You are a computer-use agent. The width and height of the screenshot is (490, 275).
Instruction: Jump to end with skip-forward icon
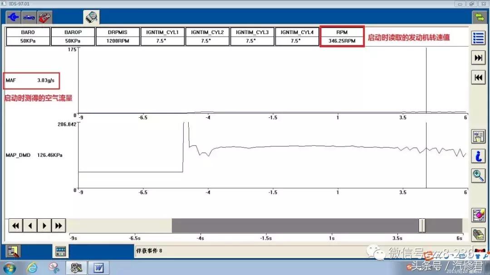[x=479, y=58]
